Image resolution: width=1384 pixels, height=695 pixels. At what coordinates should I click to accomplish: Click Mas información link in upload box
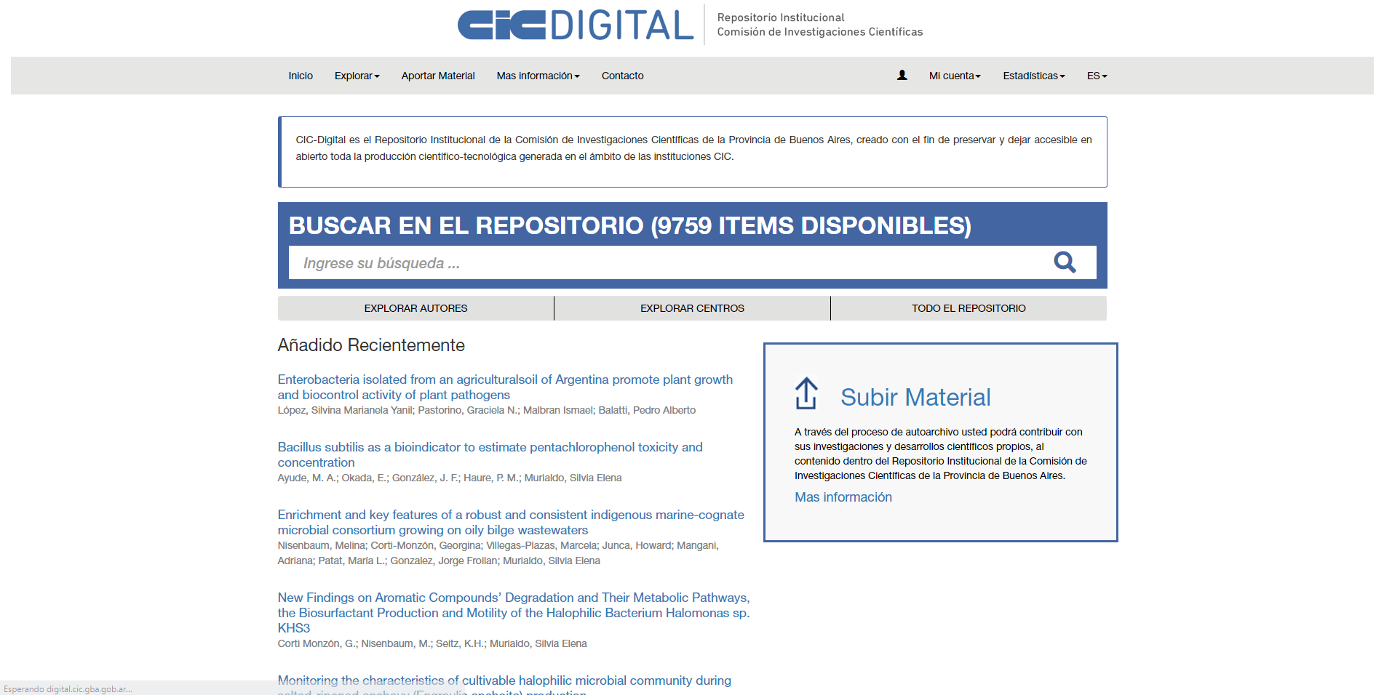point(843,497)
